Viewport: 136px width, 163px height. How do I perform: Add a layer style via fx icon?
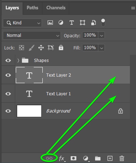pyautogui.click(x=62, y=159)
